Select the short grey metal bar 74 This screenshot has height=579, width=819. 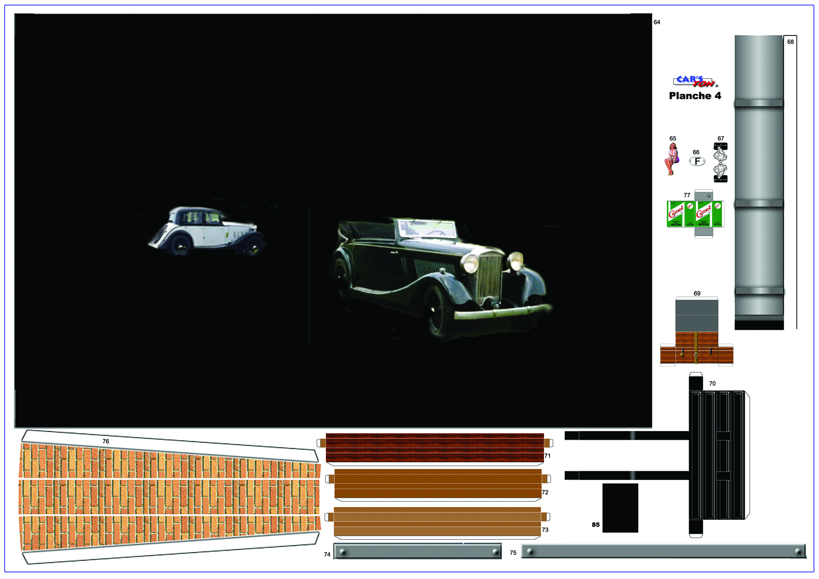point(418,551)
